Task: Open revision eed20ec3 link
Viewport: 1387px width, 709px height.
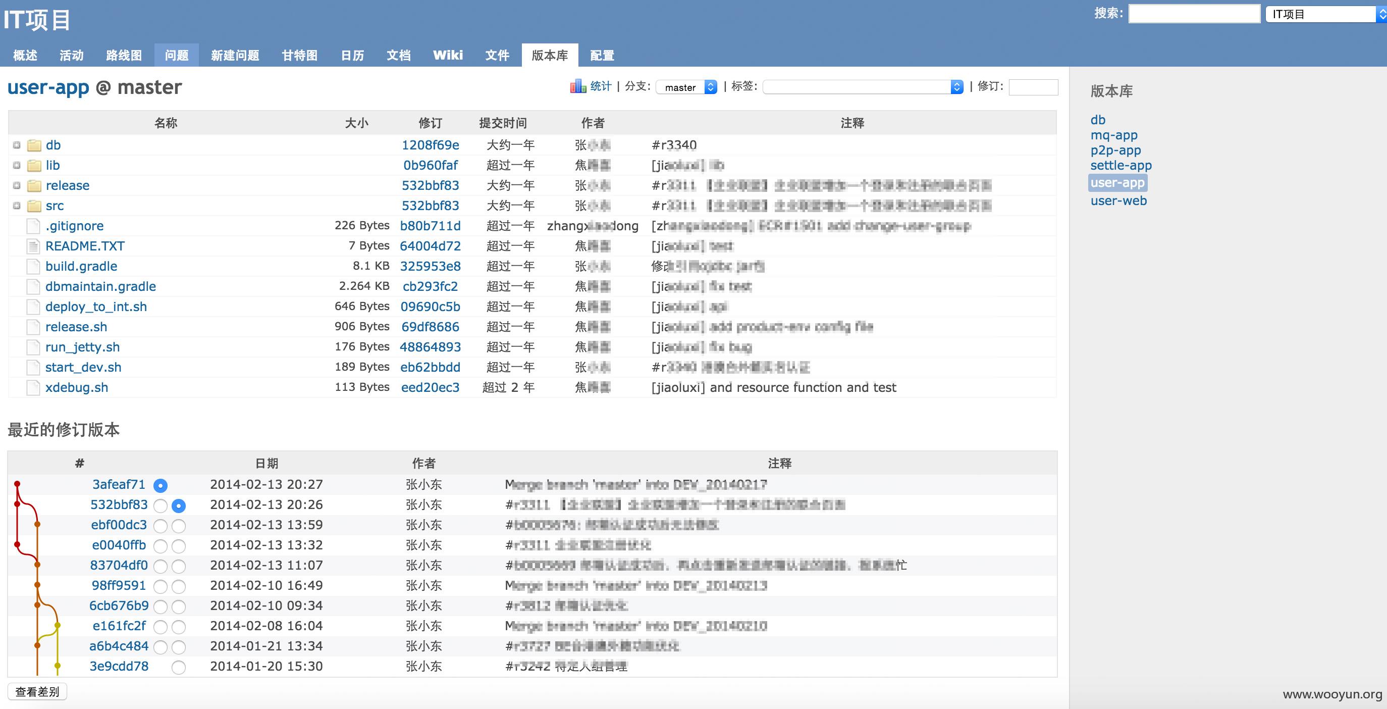Action: [x=430, y=387]
